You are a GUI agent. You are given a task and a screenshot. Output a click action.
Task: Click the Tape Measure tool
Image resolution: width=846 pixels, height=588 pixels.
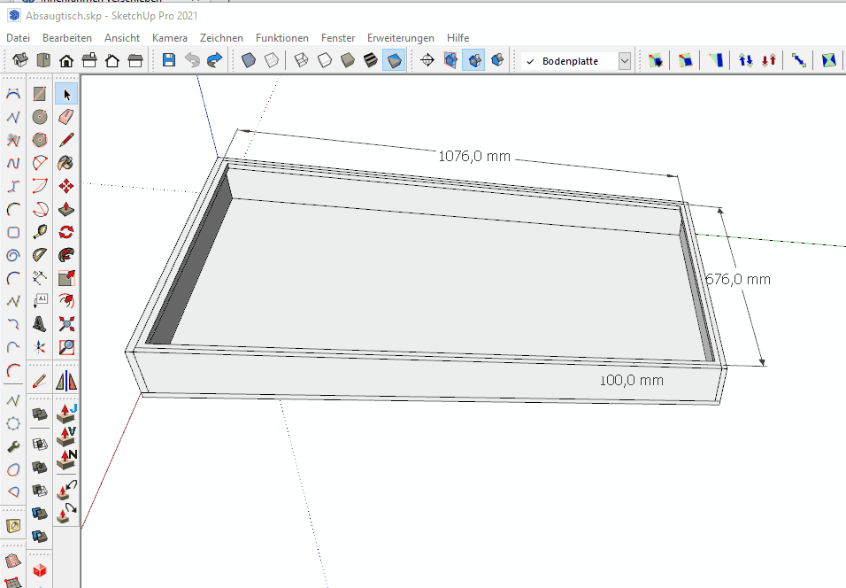(40, 232)
